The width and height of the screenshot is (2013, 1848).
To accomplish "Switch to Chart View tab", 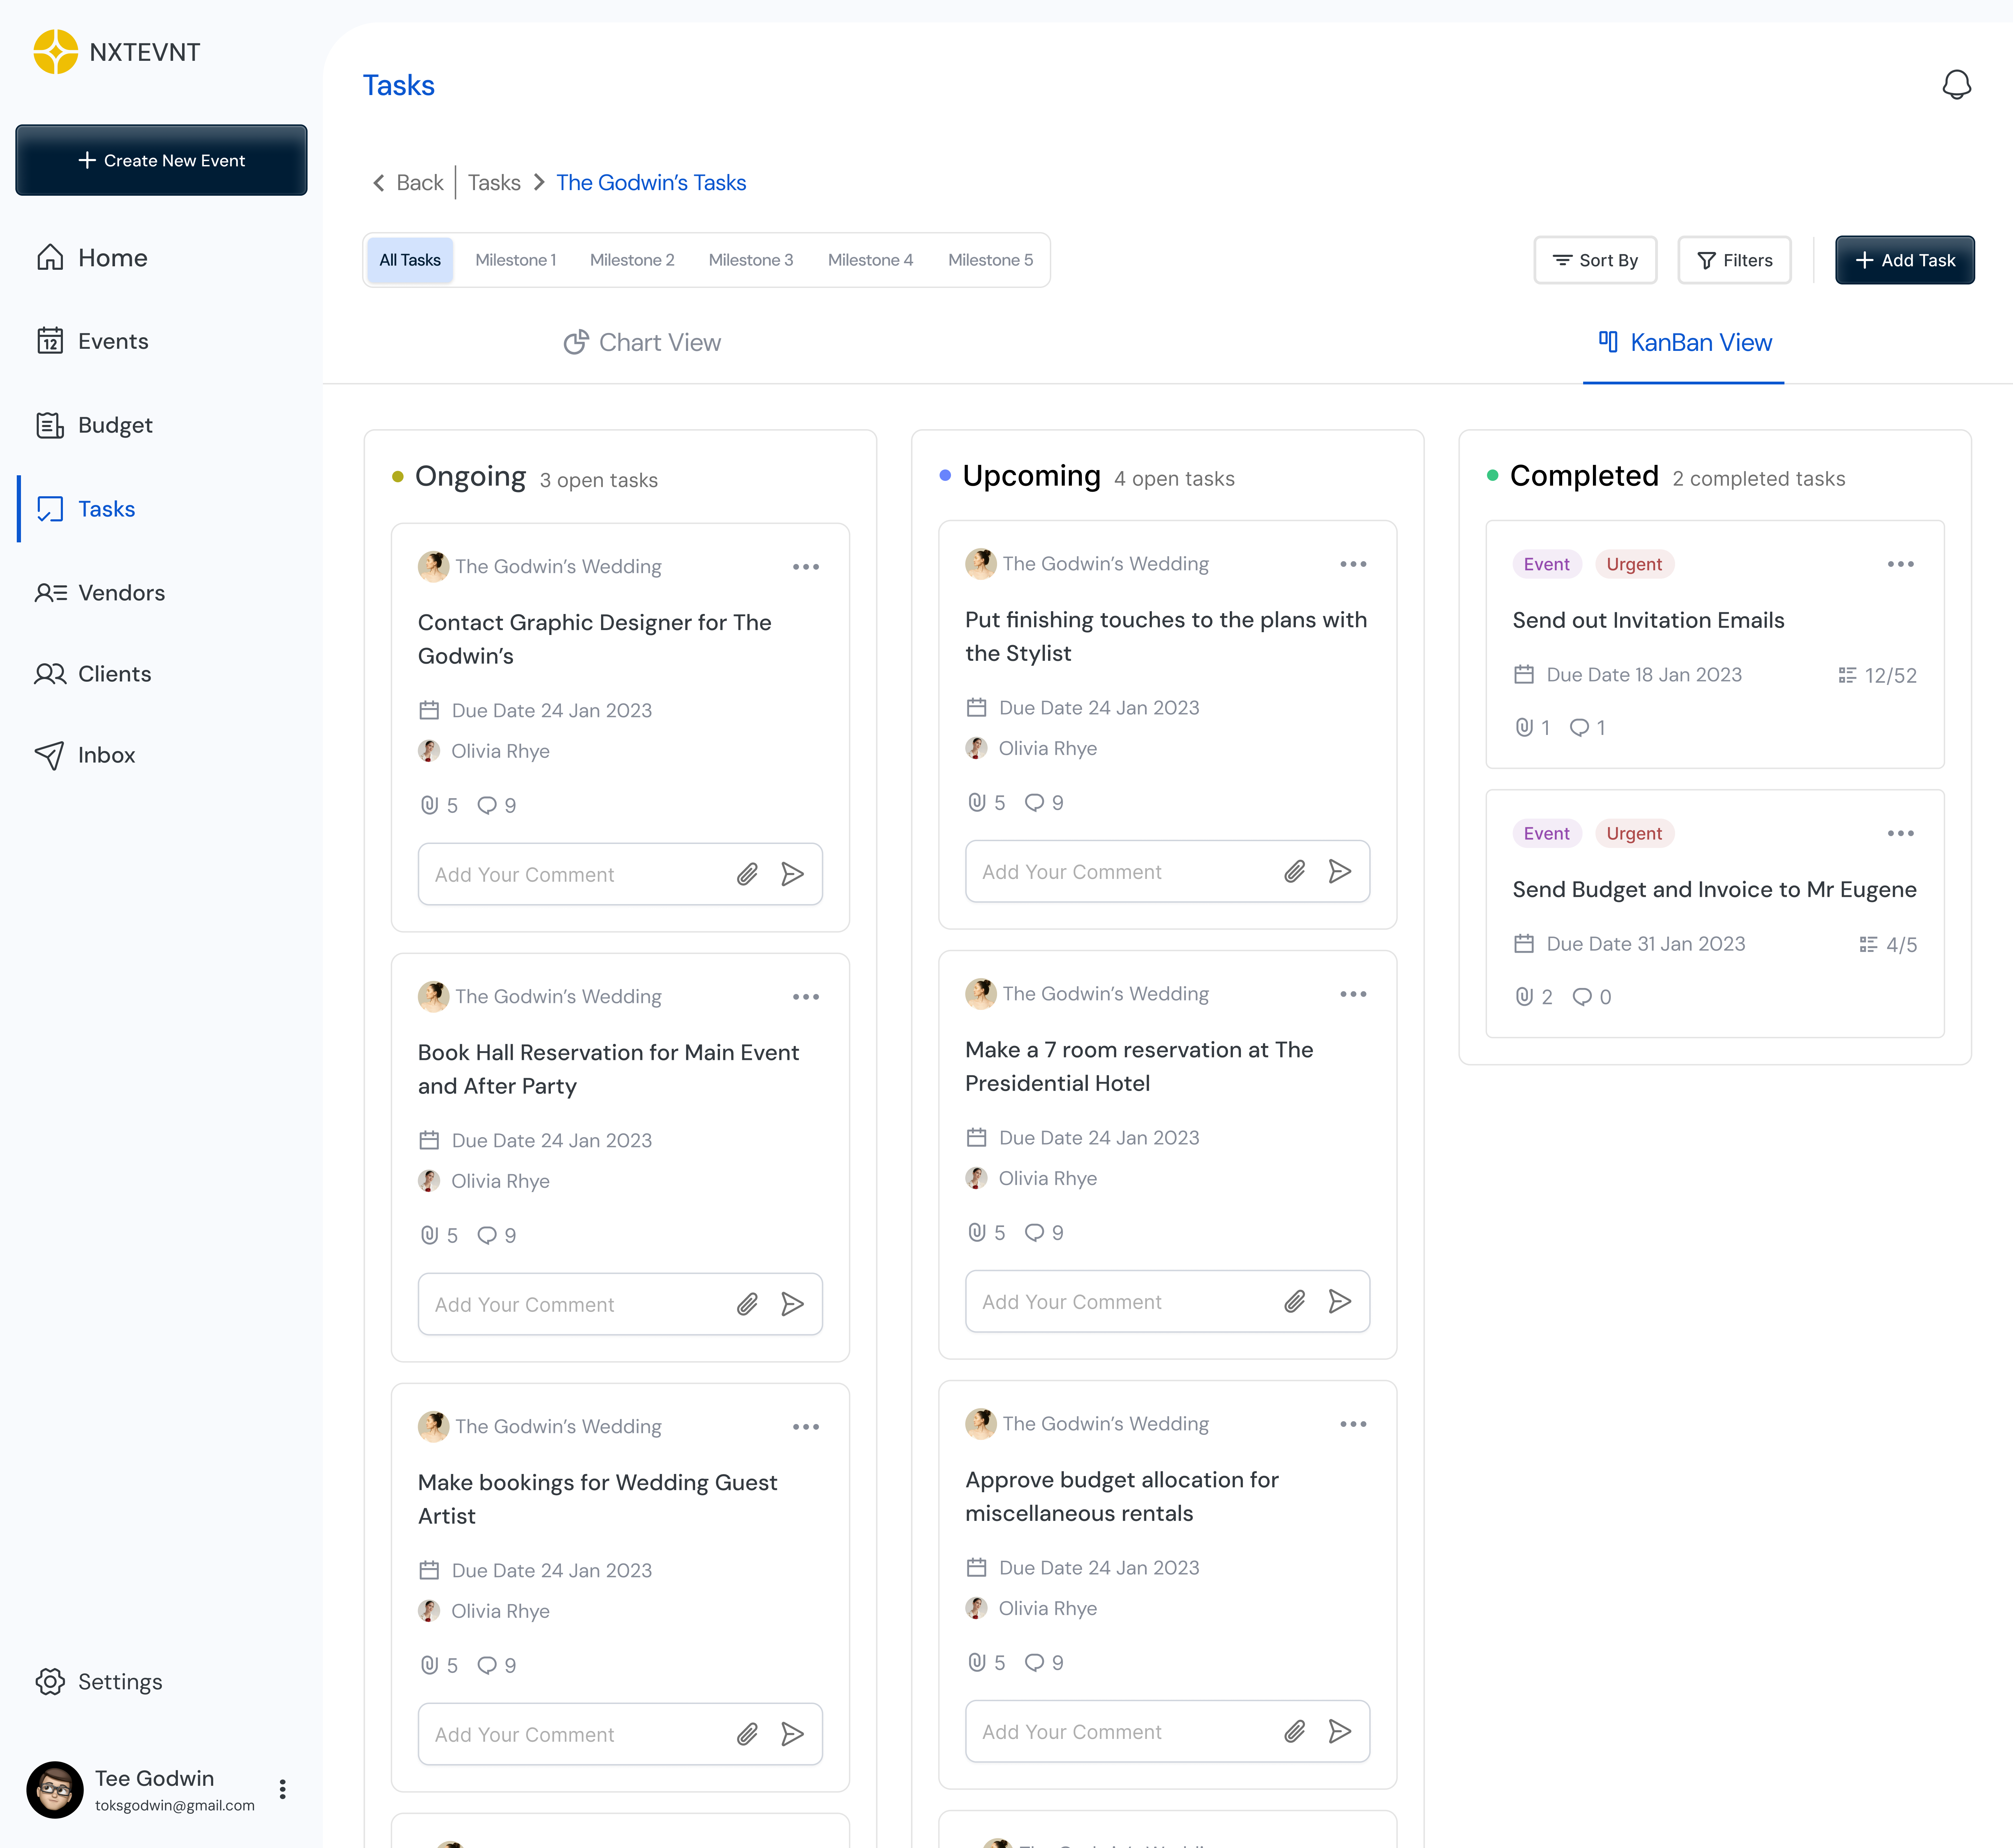I will pyautogui.click(x=642, y=342).
